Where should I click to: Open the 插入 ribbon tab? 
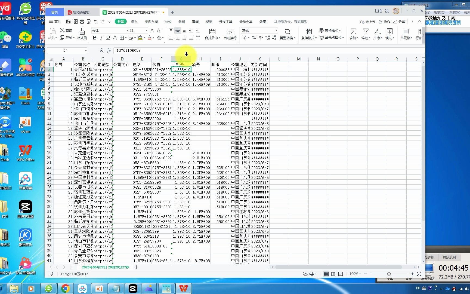(x=134, y=22)
